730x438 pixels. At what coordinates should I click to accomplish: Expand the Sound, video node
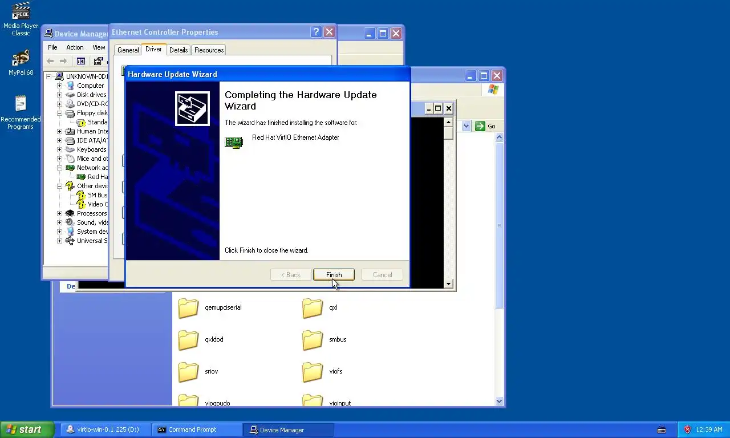59,222
